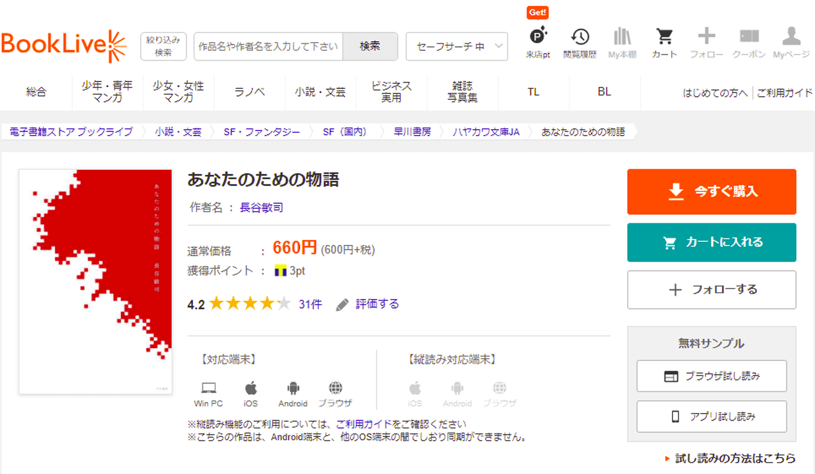Add book with カートに入れる button
Viewport: 815px width, 474px height.
tap(711, 242)
